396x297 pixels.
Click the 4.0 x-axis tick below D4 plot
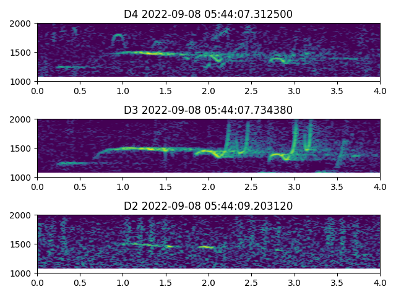click(380, 91)
